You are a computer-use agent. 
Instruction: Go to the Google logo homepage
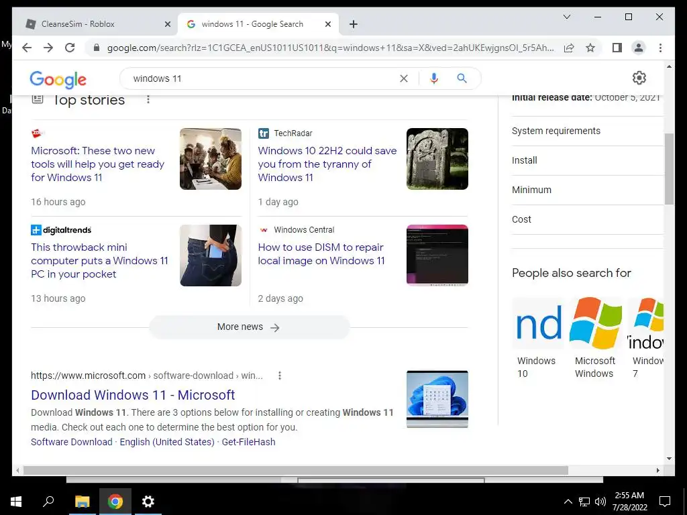[58, 79]
